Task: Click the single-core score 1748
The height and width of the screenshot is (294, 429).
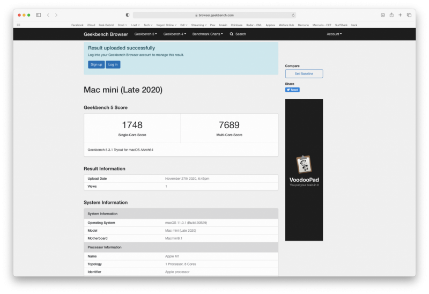Action: point(132,125)
